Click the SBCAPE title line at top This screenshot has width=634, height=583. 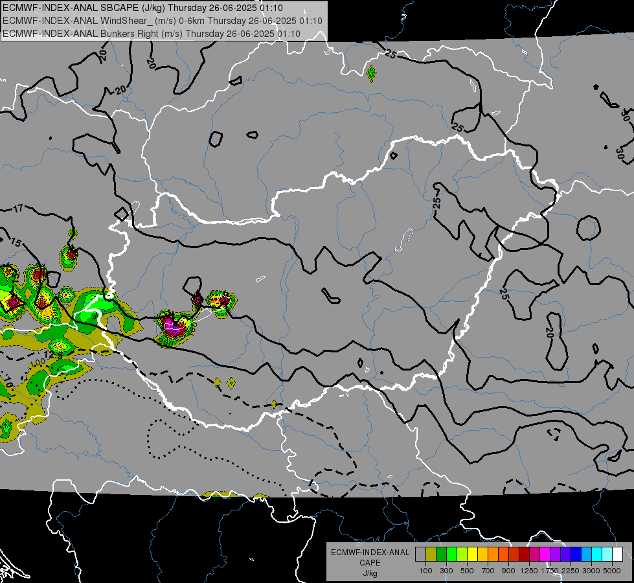(x=142, y=8)
